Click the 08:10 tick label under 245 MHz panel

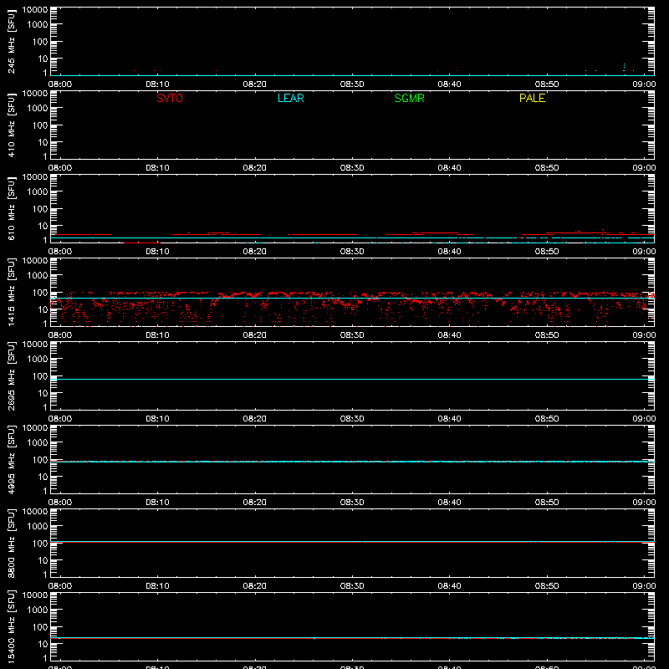(x=157, y=84)
